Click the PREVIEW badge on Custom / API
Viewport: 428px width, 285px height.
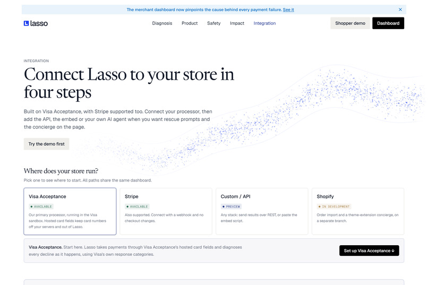point(231,206)
